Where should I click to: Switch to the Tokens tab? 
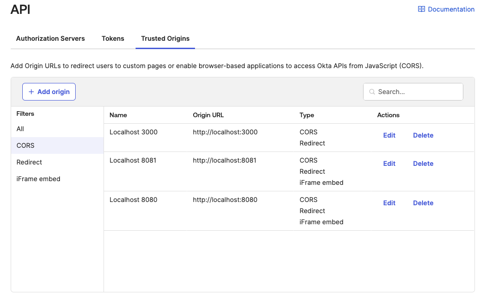tap(113, 38)
